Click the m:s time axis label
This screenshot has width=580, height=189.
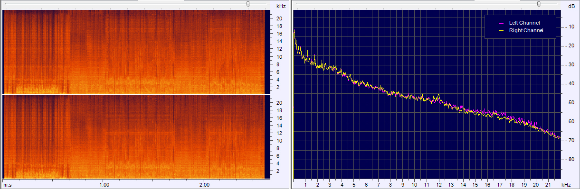[7, 184]
